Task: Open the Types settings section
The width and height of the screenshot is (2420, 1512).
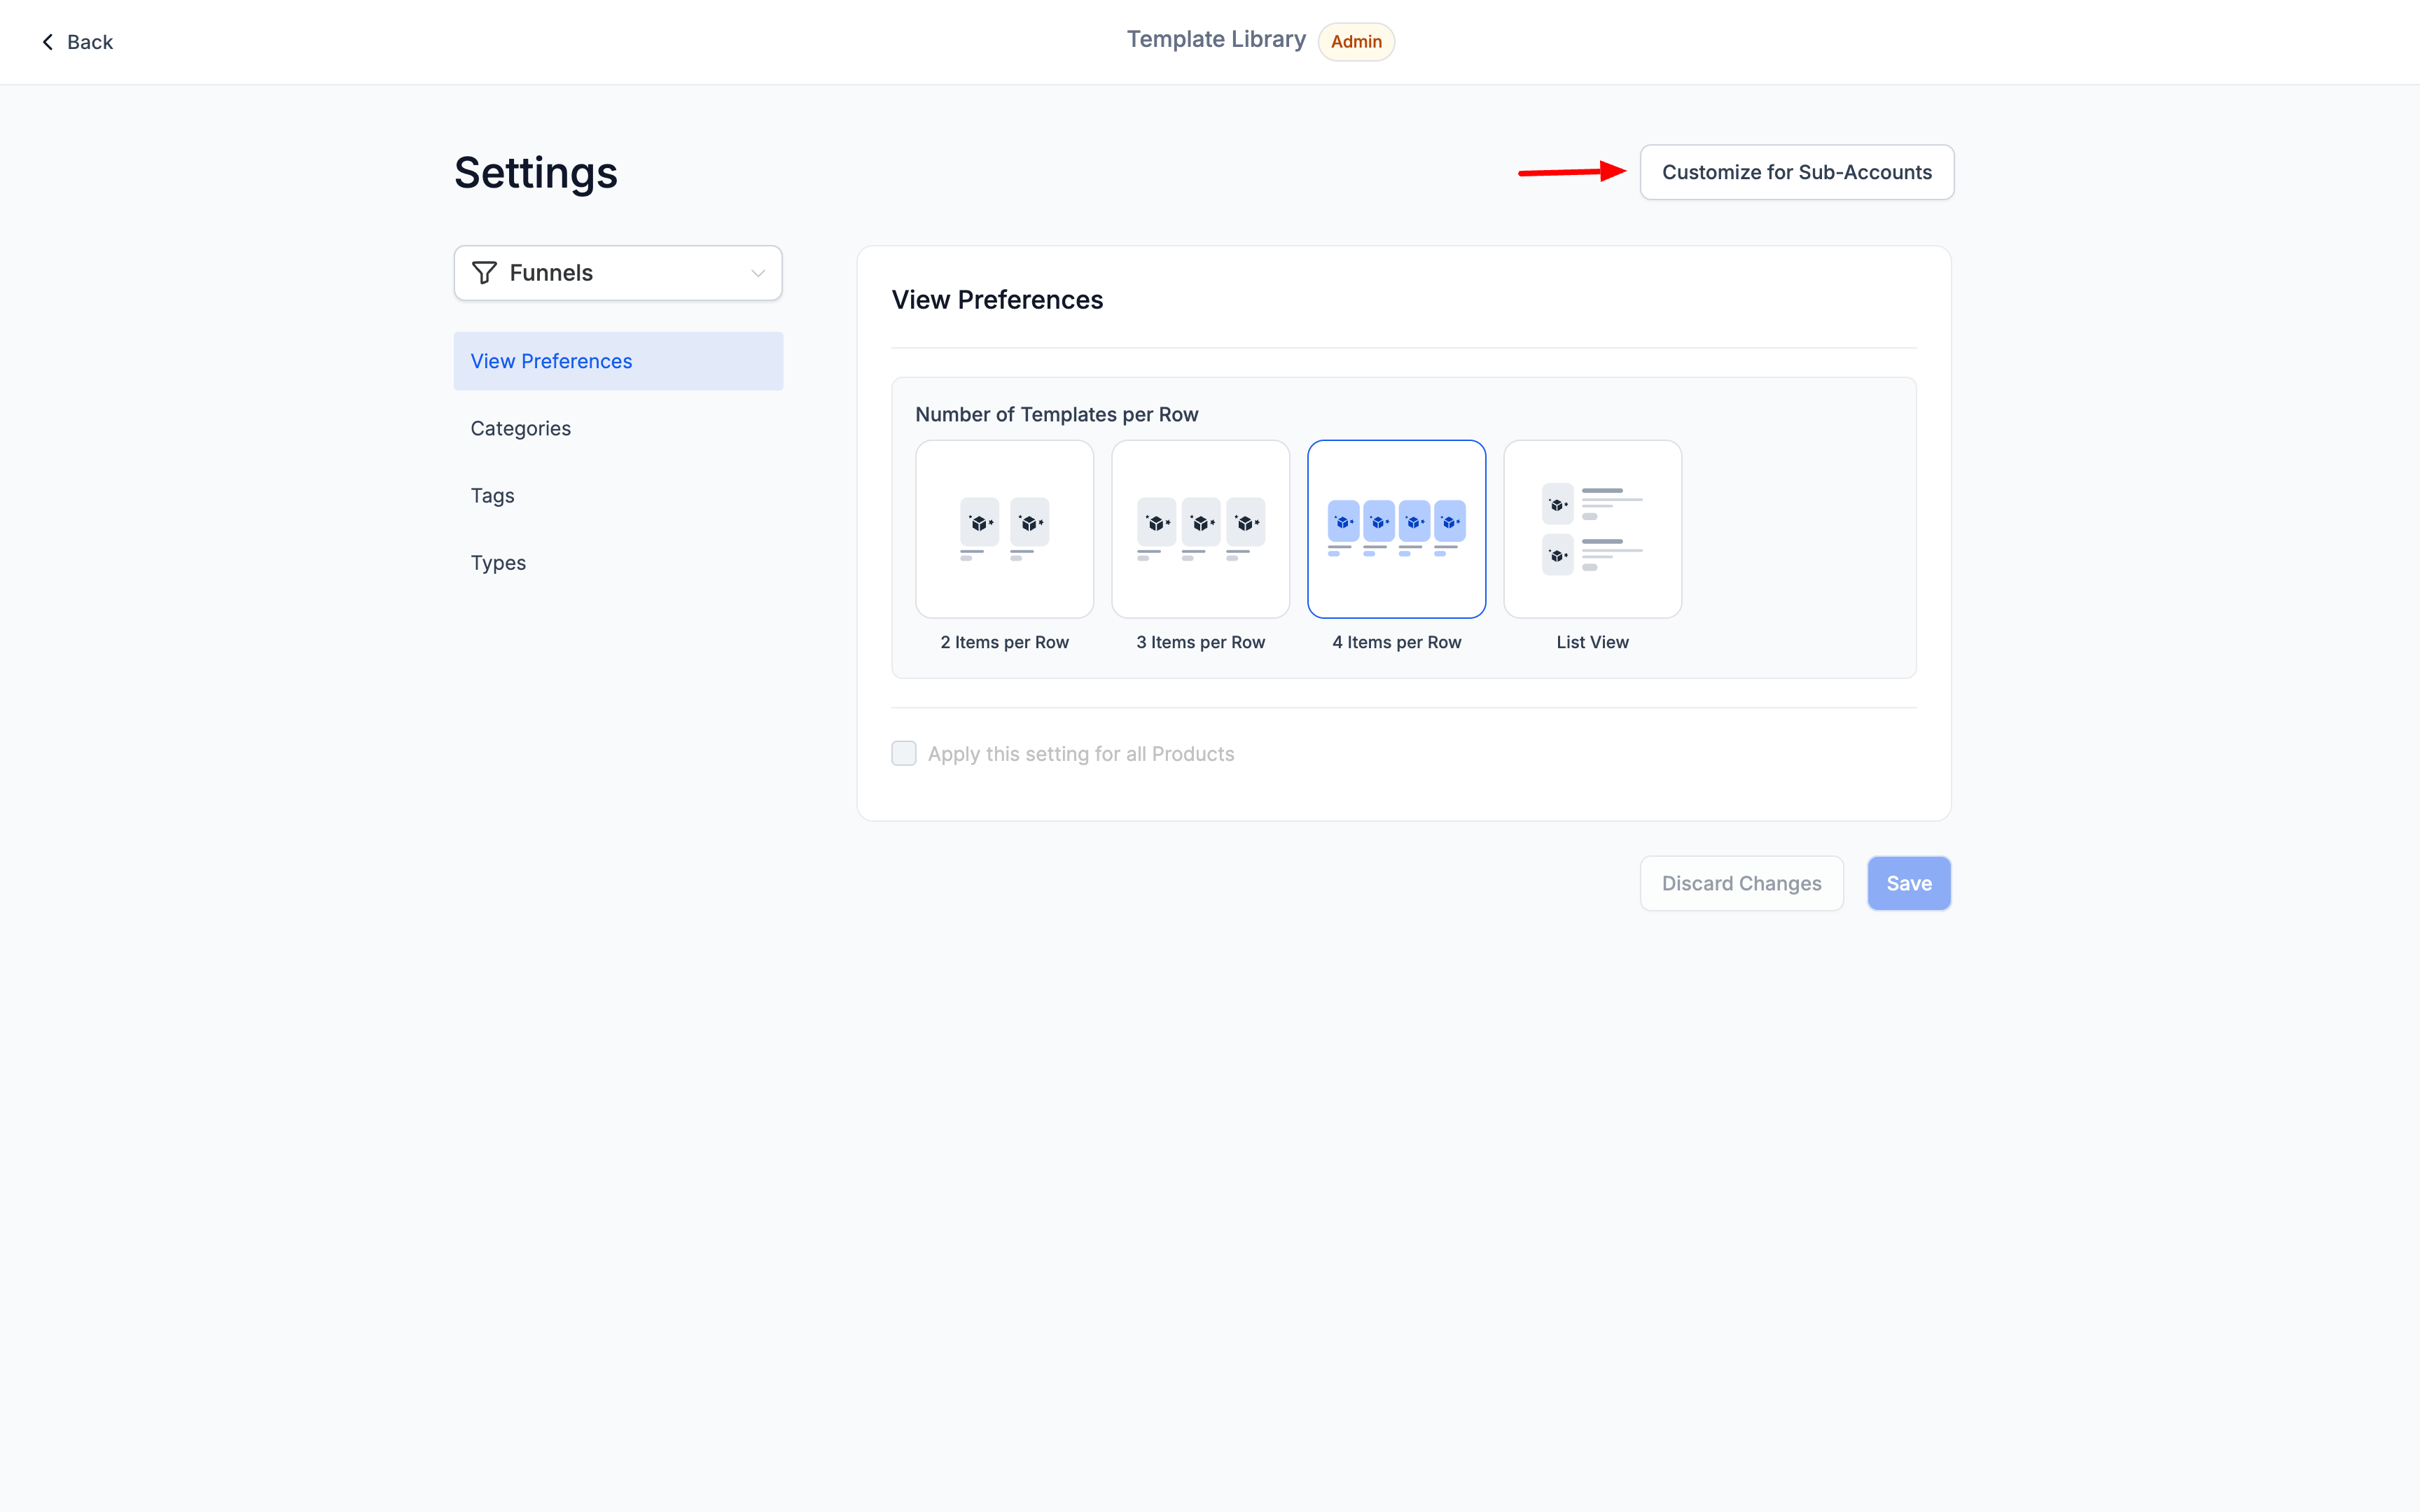Action: pos(498,562)
